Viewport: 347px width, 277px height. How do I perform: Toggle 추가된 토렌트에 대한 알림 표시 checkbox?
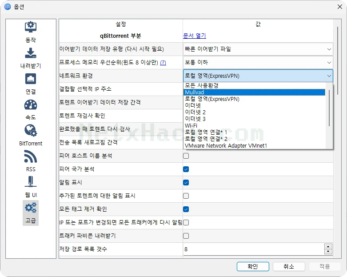[186, 196]
